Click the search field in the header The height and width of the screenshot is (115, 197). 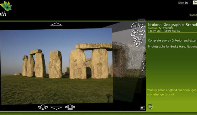[195, 2]
